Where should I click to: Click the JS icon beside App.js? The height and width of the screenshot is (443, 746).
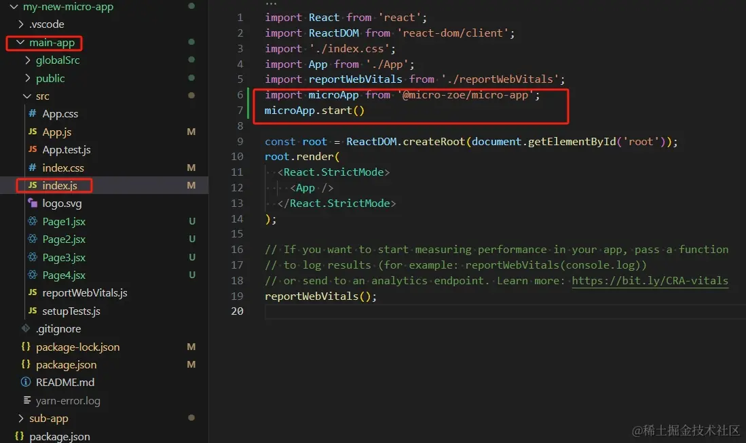[33, 131]
